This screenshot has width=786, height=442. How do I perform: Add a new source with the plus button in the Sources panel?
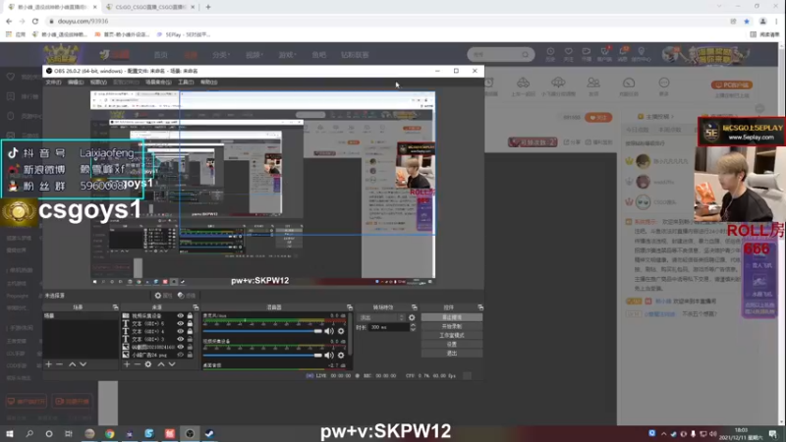[127, 364]
